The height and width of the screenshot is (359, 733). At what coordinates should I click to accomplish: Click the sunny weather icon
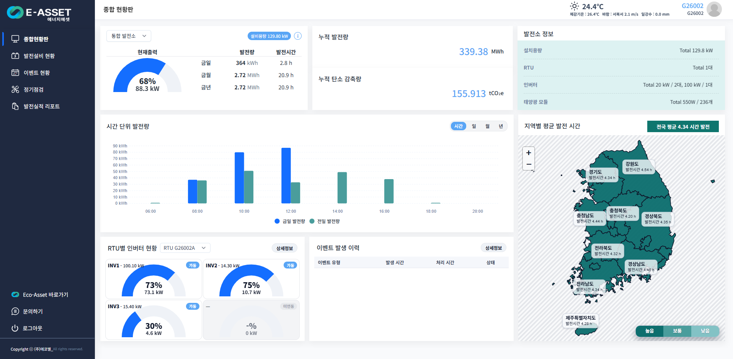click(574, 6)
